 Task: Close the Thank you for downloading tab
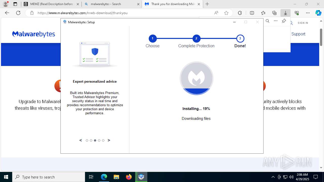199,4
